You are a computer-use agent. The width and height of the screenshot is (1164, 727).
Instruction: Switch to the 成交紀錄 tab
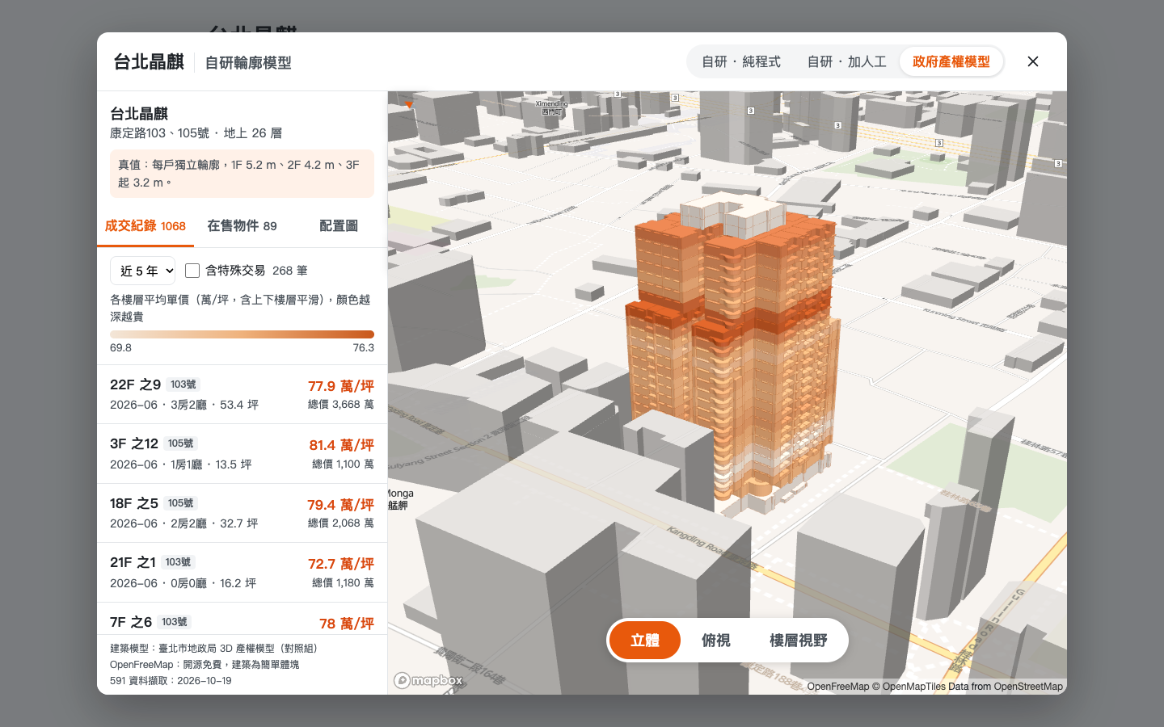coord(145,226)
